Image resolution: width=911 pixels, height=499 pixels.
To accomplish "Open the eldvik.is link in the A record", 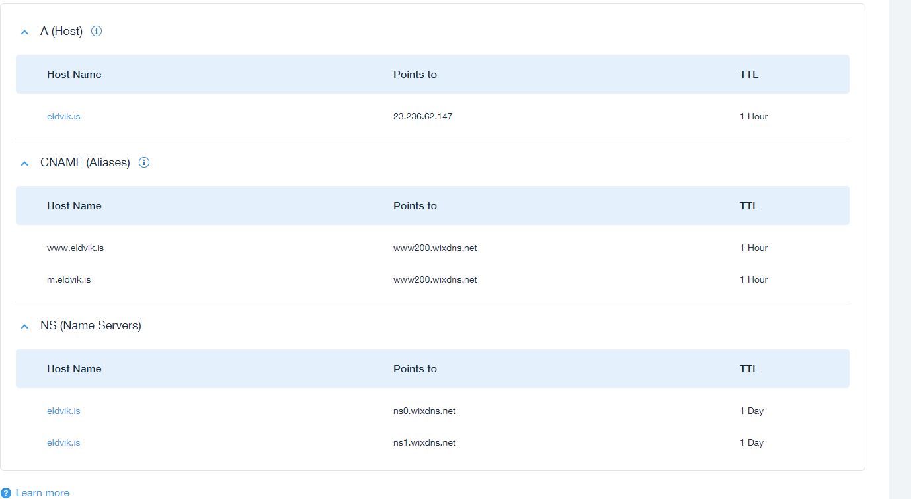I will 63,116.
